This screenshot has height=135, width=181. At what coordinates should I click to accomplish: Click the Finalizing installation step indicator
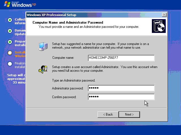[10, 64]
